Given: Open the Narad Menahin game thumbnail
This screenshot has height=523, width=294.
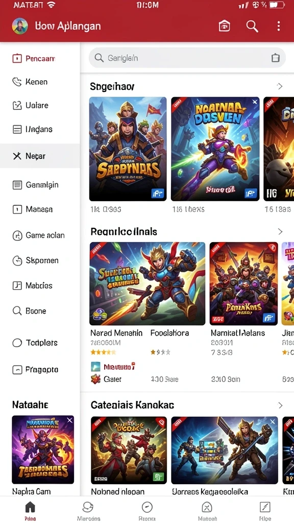Looking at the screenshot, I should (x=148, y=283).
